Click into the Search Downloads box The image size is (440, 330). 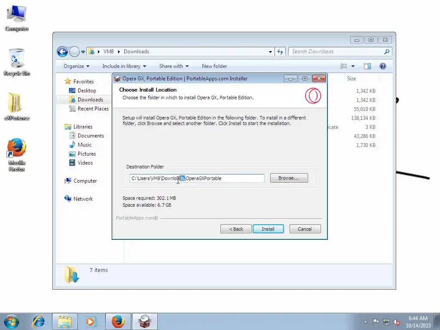pos(337,52)
